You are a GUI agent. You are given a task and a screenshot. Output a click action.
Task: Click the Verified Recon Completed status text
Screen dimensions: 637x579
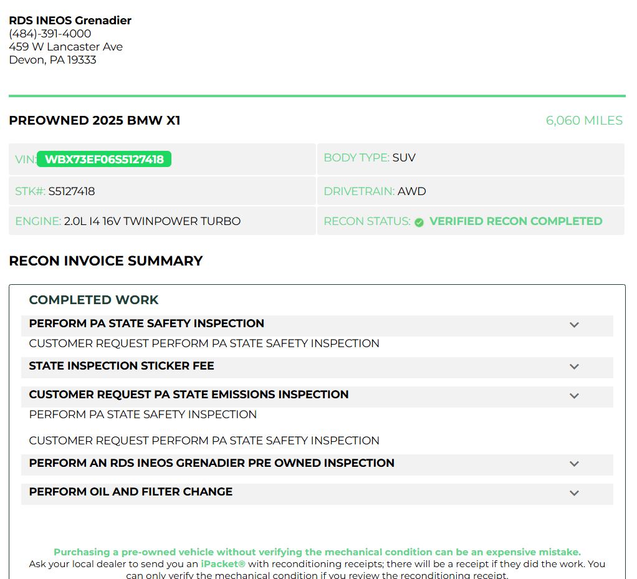[515, 221]
